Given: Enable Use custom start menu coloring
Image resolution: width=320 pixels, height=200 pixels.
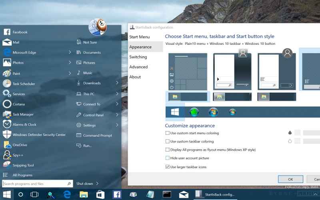Looking at the screenshot, I should click(168, 133).
